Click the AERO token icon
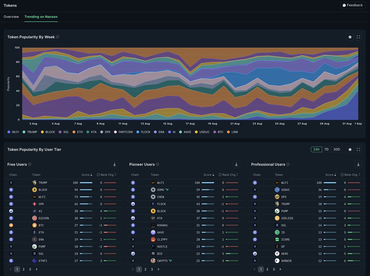Screen dimensions: 370x276 (x=277, y=254)
